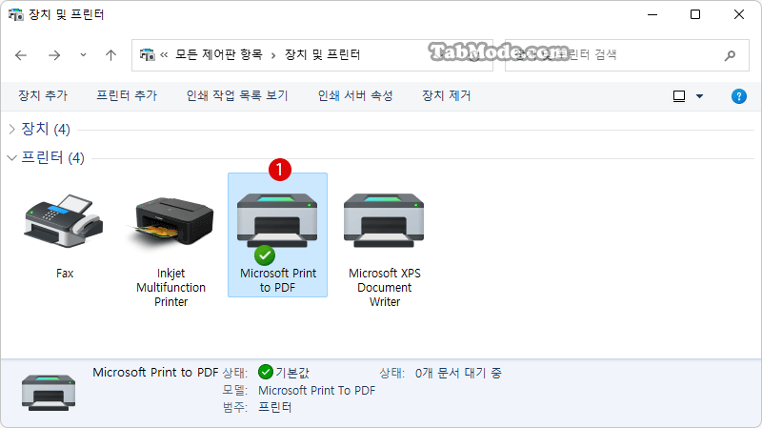The image size is (762, 428).
Task: Click the window title bar devices icon
Action: pos(16,14)
